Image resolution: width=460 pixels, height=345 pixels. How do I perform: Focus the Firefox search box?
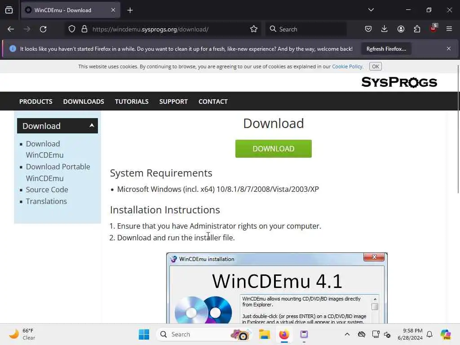(x=306, y=29)
